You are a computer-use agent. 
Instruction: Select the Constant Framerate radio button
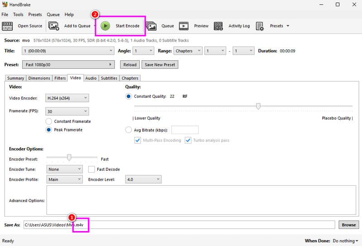coord(49,121)
